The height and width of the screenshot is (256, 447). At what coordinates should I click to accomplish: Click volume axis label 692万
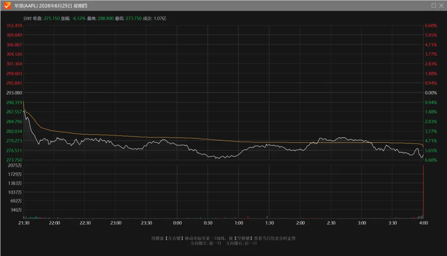pos(16,201)
